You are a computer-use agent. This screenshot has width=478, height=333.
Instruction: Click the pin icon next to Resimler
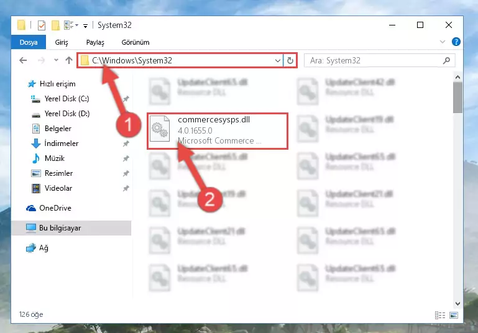[x=126, y=173]
